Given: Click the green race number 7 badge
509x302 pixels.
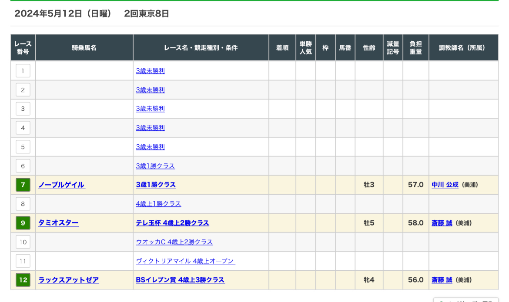Looking at the screenshot, I should point(23,185).
